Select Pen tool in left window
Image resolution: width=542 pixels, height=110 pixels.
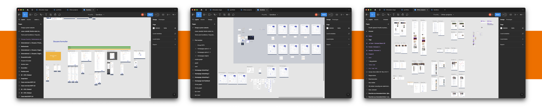41,15
